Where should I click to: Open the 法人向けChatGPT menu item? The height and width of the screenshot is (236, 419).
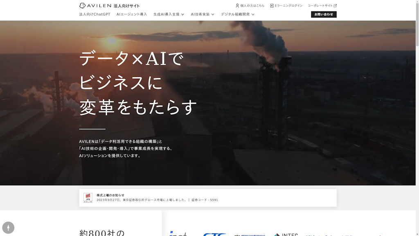95,14
